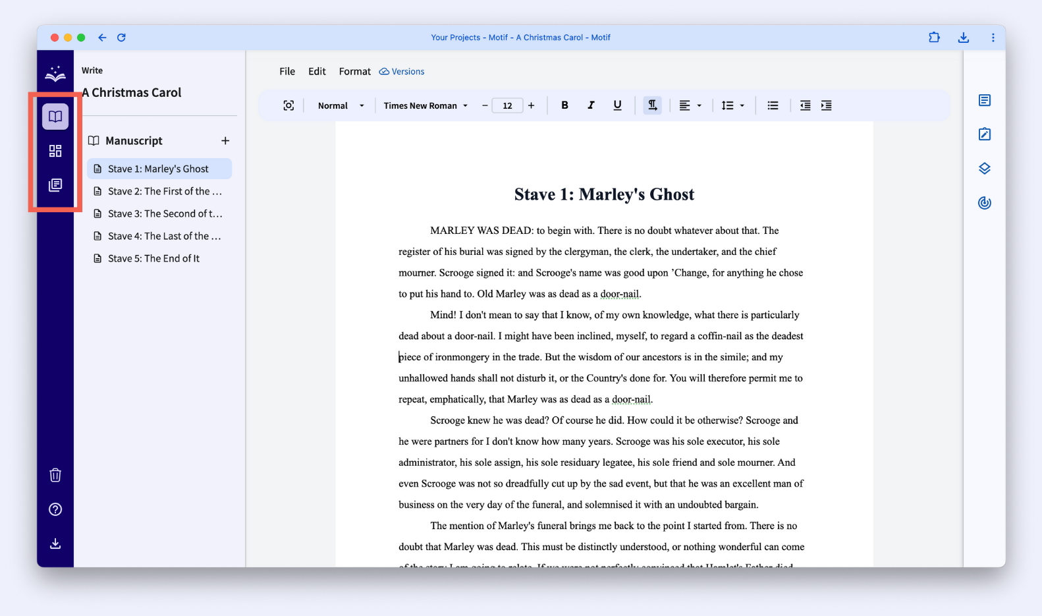Toggle focus mode icon in toolbar
The height and width of the screenshot is (616, 1042).
(x=288, y=105)
